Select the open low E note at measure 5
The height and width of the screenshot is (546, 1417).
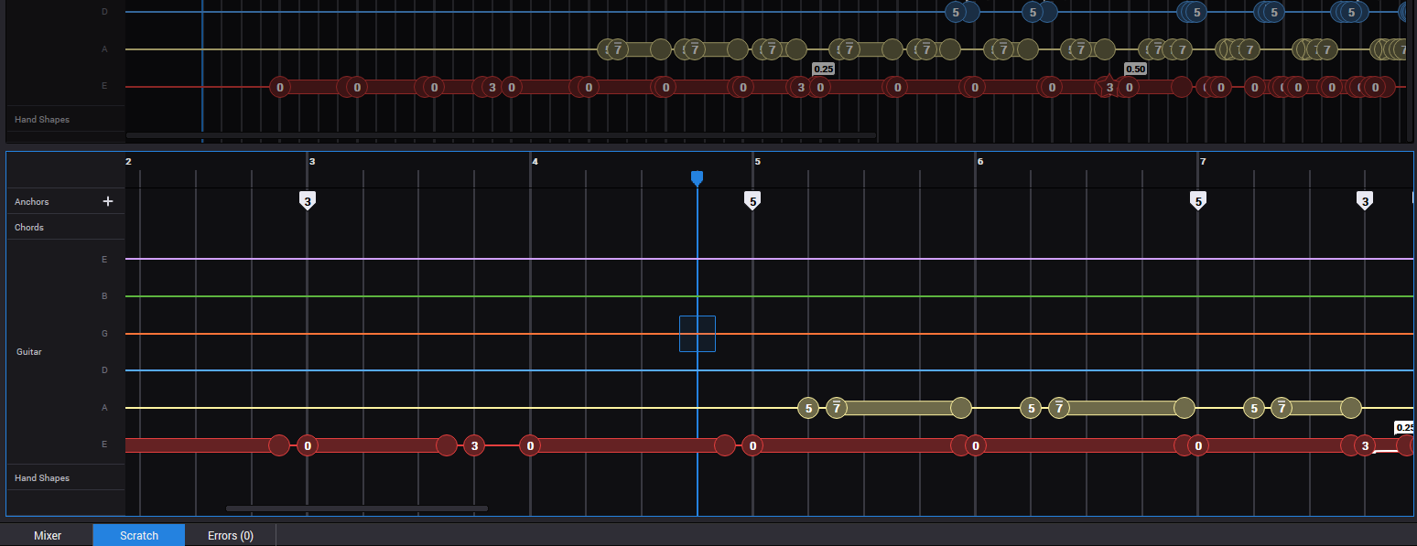(752, 445)
